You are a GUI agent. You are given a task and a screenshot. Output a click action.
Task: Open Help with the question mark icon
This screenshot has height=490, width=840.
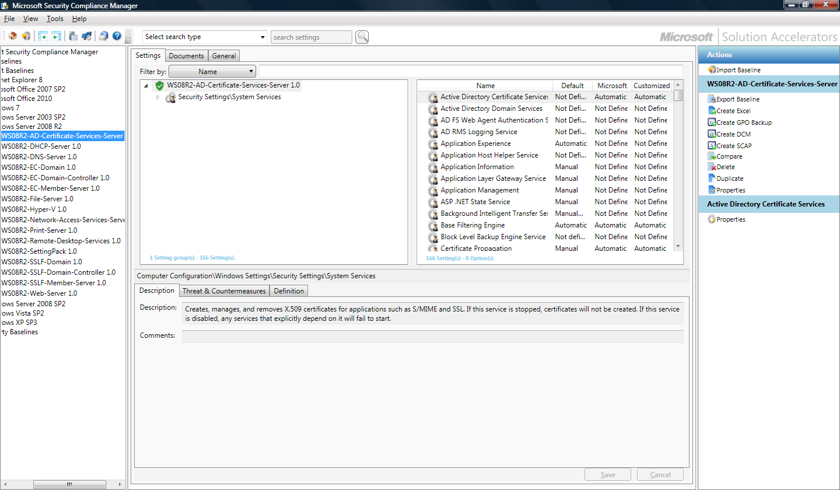tap(117, 36)
